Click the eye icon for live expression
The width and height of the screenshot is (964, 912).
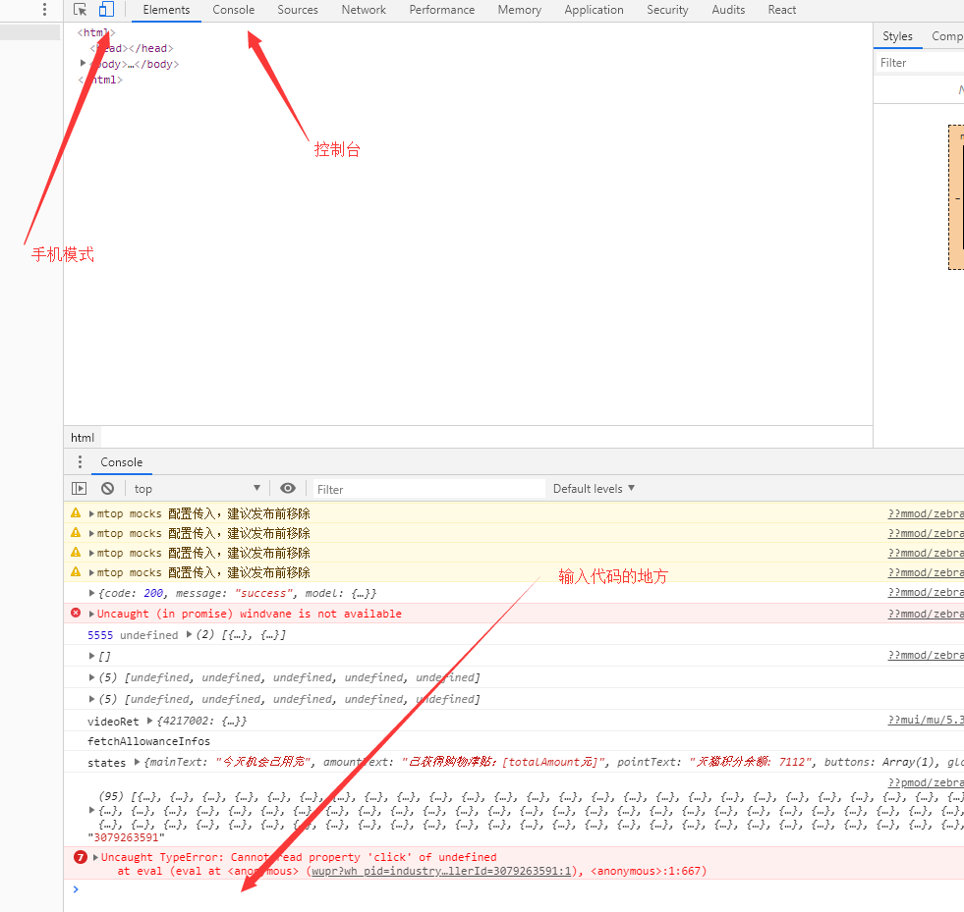(287, 488)
